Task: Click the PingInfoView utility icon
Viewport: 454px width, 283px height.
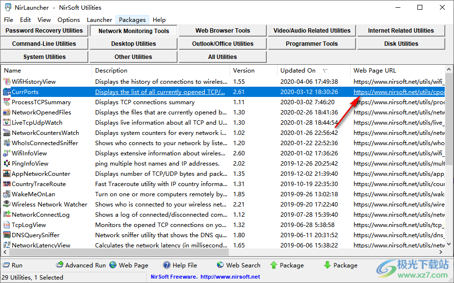Action: tap(6, 163)
